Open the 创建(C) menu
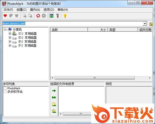This screenshot has height=124, width=155. click(x=22, y=10)
